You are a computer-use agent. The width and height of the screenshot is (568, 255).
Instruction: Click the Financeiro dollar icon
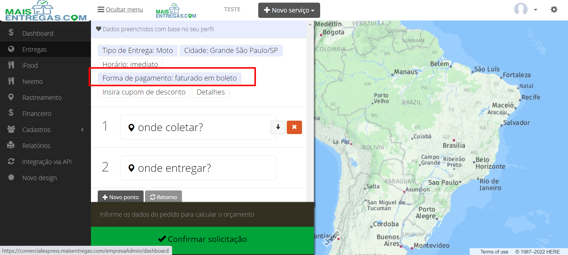click(11, 113)
